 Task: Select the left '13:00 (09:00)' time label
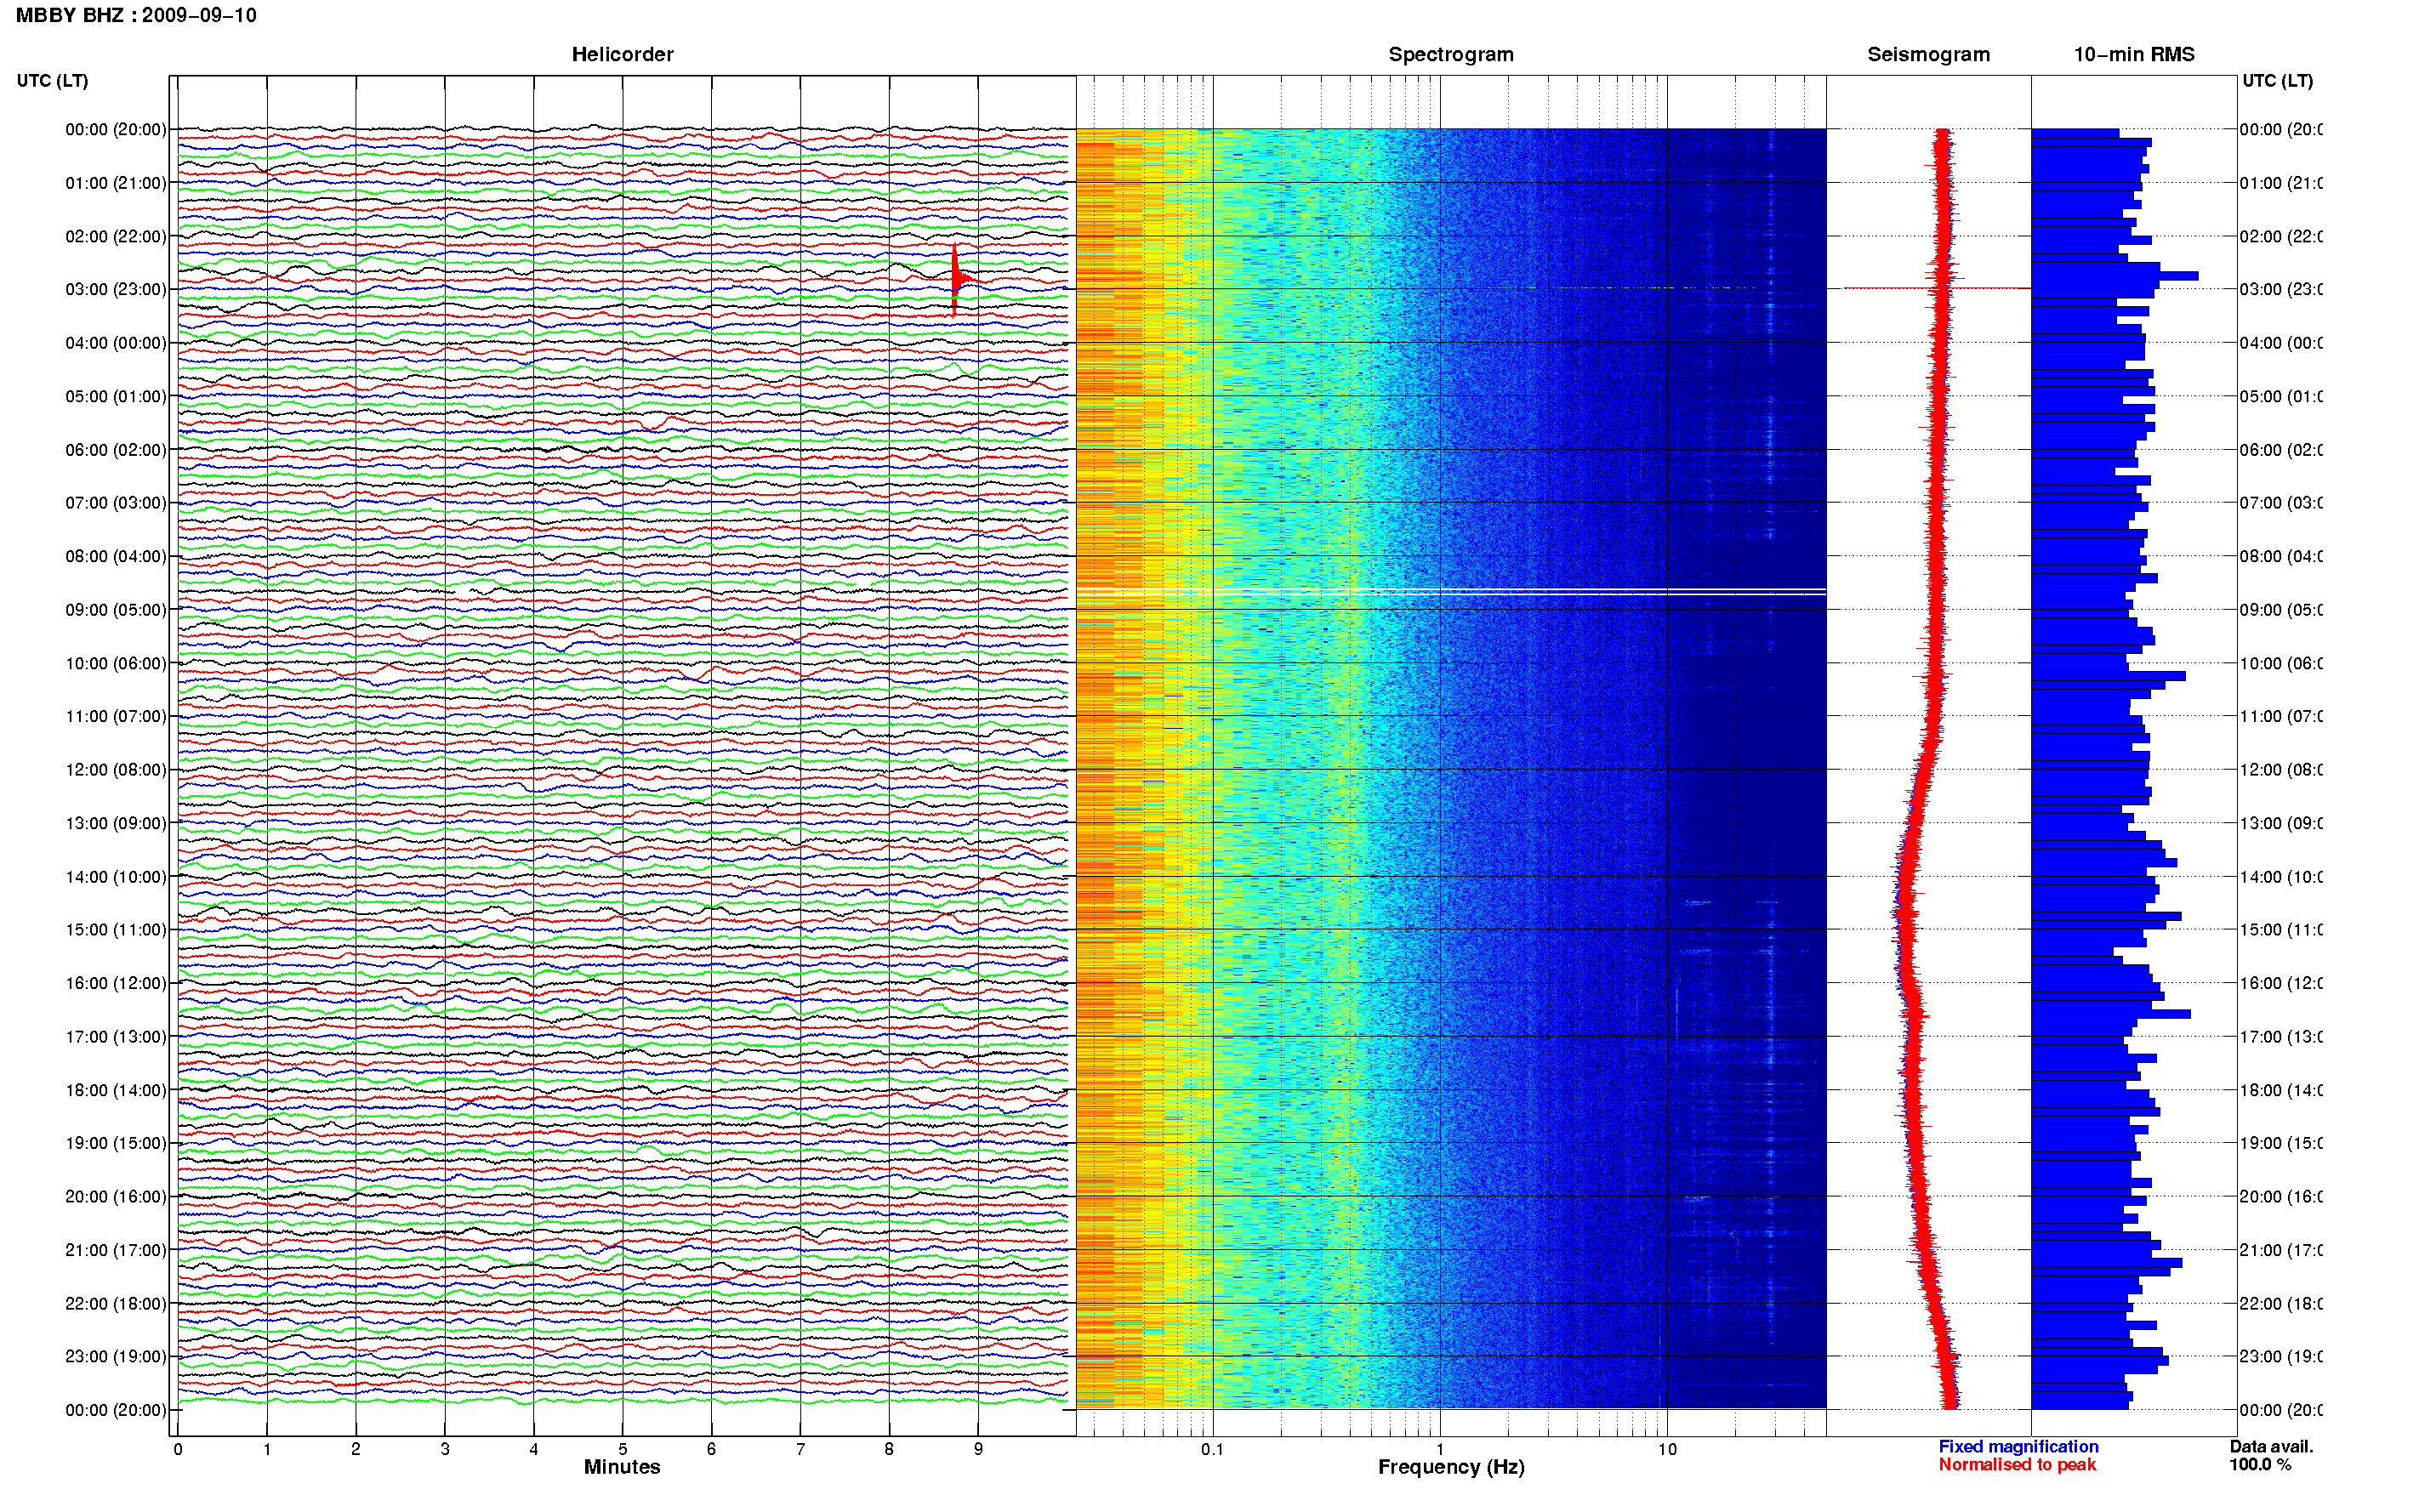pos(116,823)
